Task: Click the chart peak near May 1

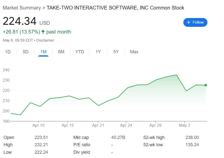Action: point(177,75)
